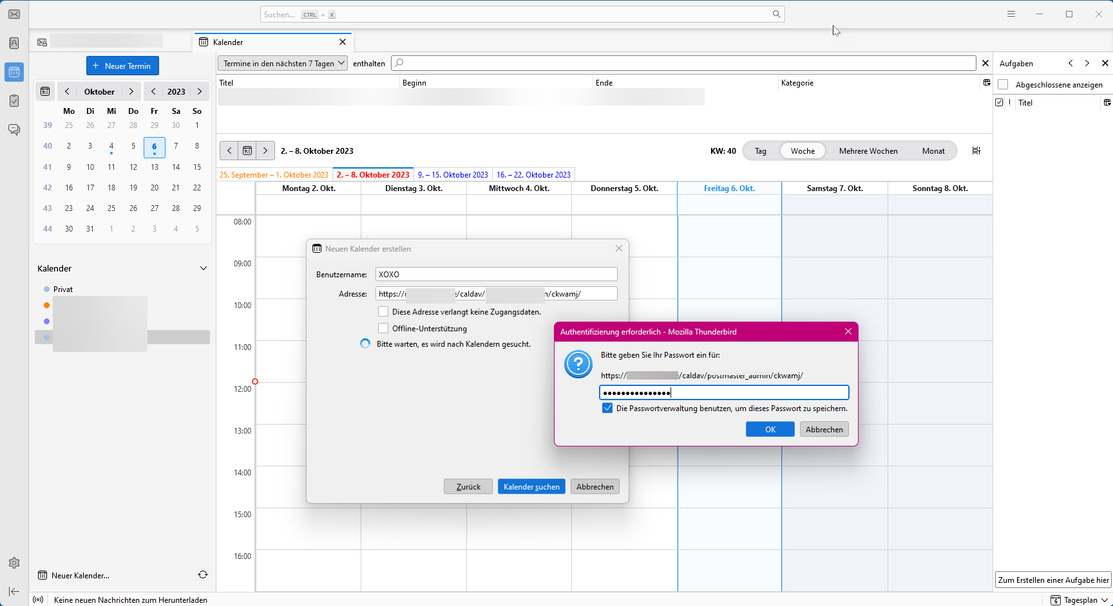
Task: Click the calendar synchronize refresh icon
Action: pos(203,575)
